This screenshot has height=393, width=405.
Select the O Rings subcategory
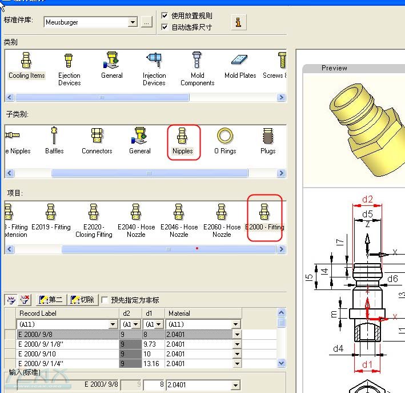225,141
